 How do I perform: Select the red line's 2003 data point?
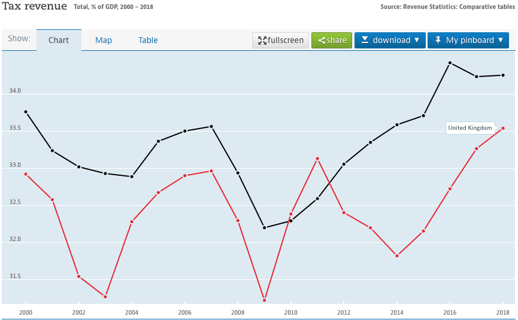point(105,297)
